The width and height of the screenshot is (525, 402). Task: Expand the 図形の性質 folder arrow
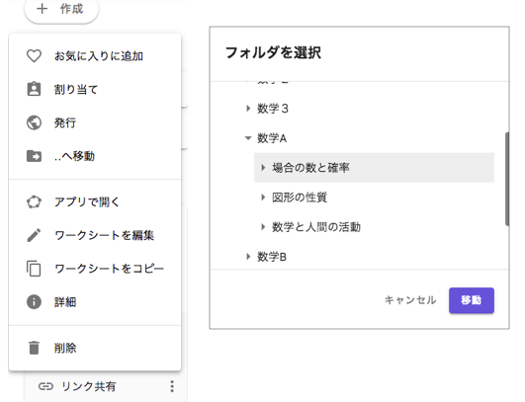pyautogui.click(x=263, y=198)
